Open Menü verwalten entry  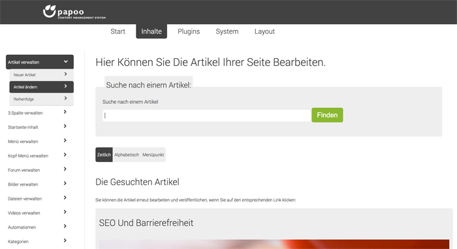click(23, 142)
